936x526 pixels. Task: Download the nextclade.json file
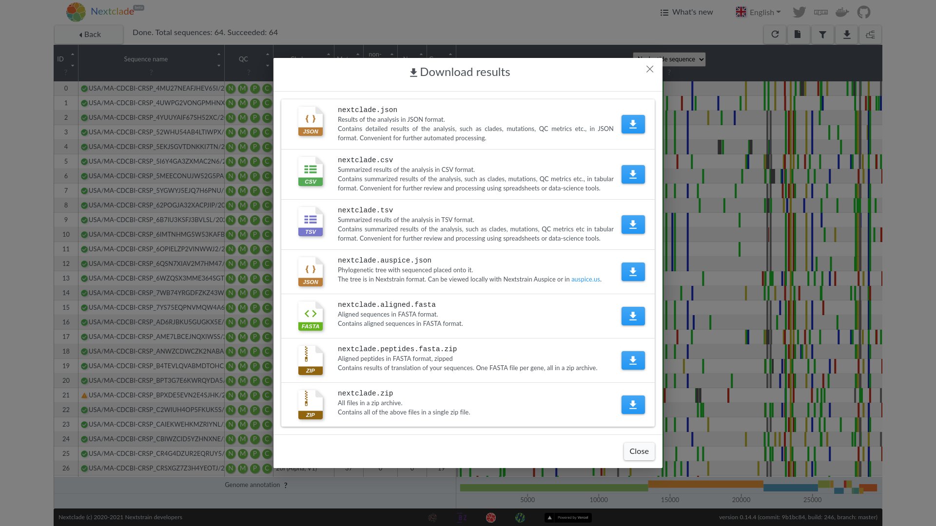coord(633,124)
